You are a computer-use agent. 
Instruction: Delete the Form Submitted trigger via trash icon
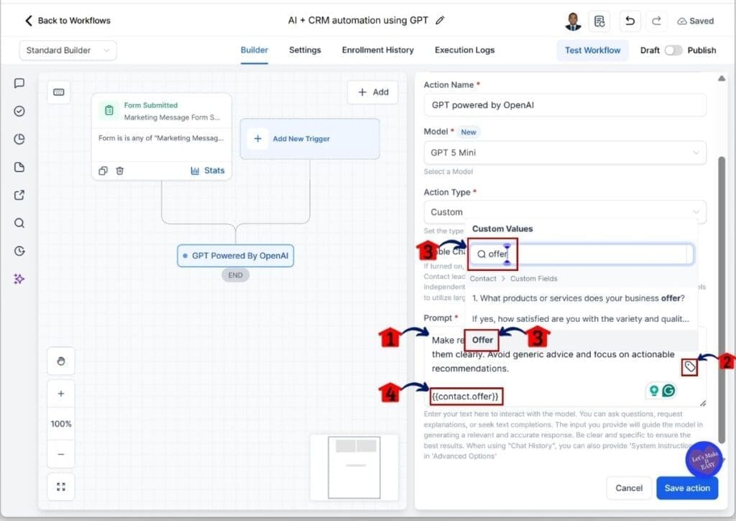(x=120, y=170)
